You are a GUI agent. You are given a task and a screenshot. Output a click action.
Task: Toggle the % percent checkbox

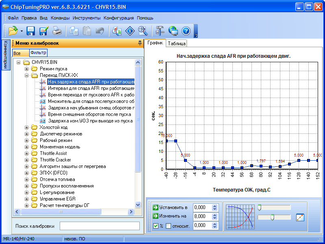coord(156,226)
